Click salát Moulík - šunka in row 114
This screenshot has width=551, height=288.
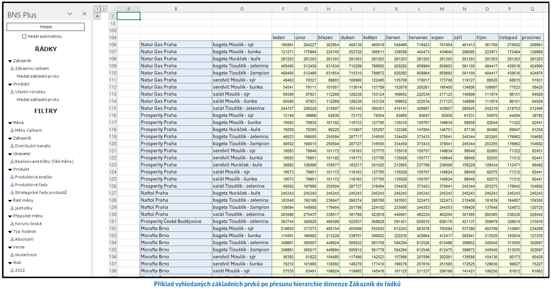(x=241, y=101)
